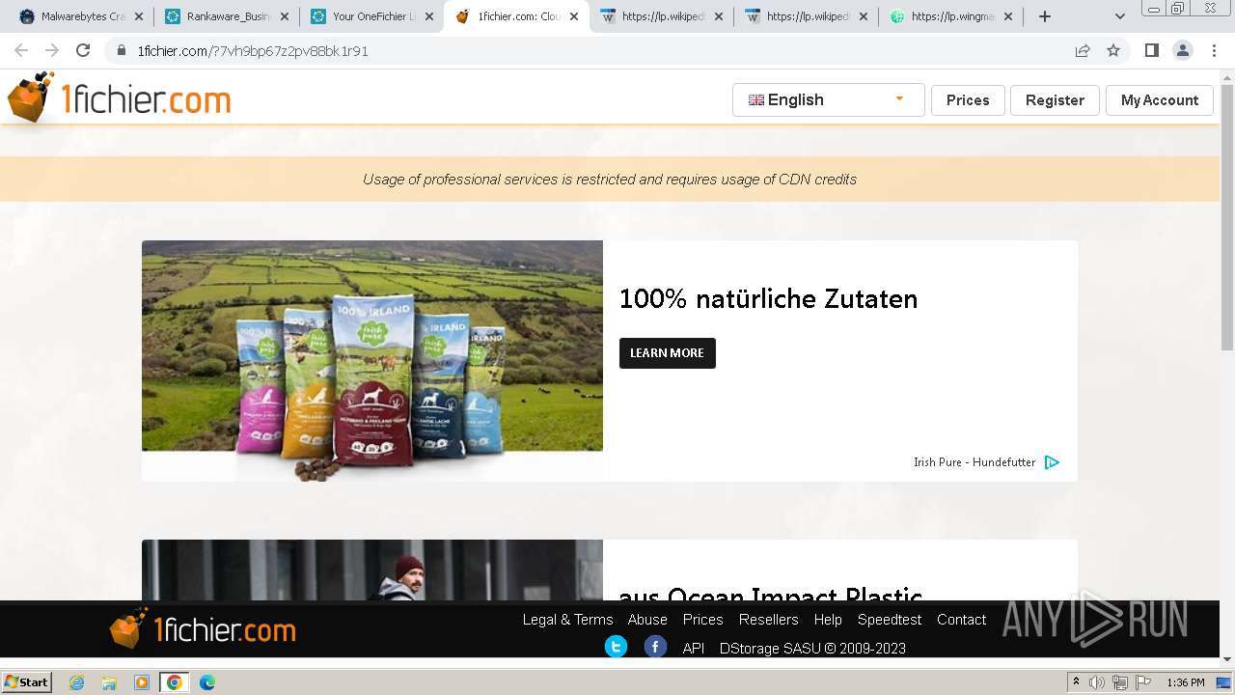Show hidden system tray icons
Image resolution: width=1235 pixels, height=695 pixels.
(x=1077, y=682)
